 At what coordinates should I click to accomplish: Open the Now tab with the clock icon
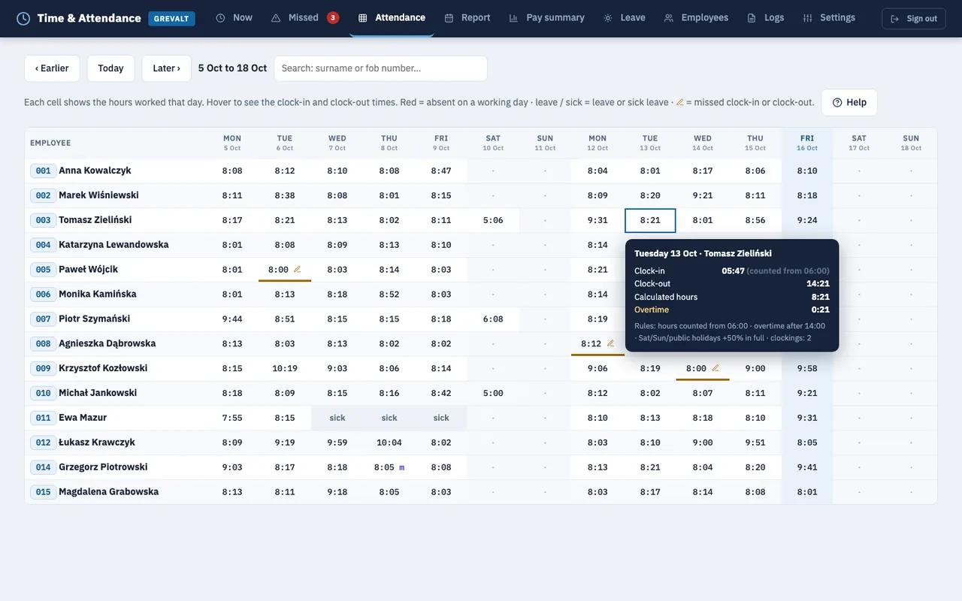pyautogui.click(x=234, y=18)
